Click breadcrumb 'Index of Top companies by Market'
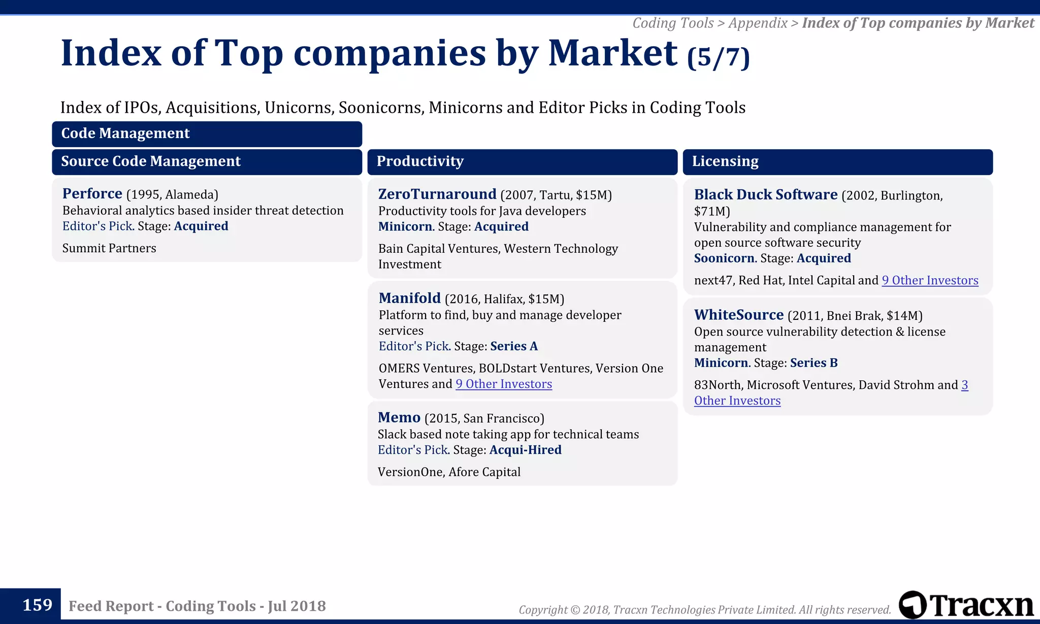1040x624 pixels. pos(918,23)
